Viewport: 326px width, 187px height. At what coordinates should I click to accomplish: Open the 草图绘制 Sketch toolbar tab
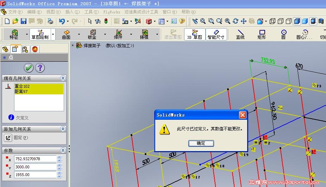[x=40, y=34]
